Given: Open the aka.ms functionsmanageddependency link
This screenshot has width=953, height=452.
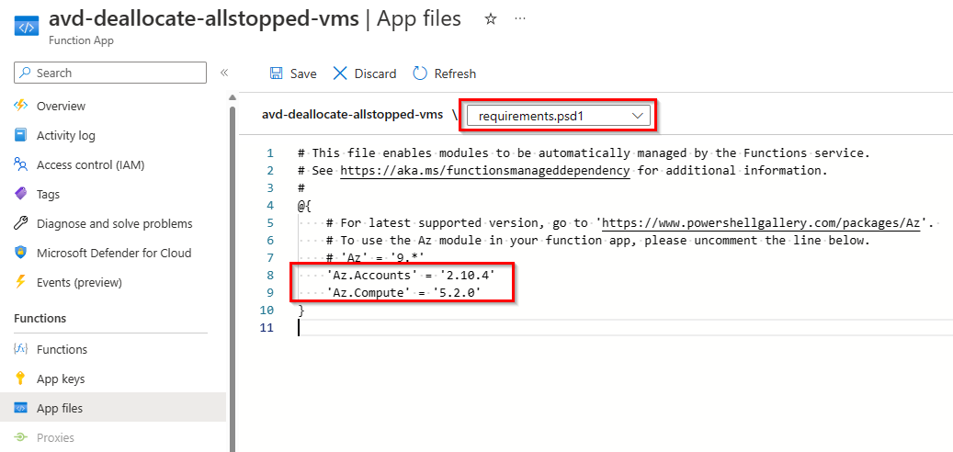Looking at the screenshot, I should (x=484, y=170).
